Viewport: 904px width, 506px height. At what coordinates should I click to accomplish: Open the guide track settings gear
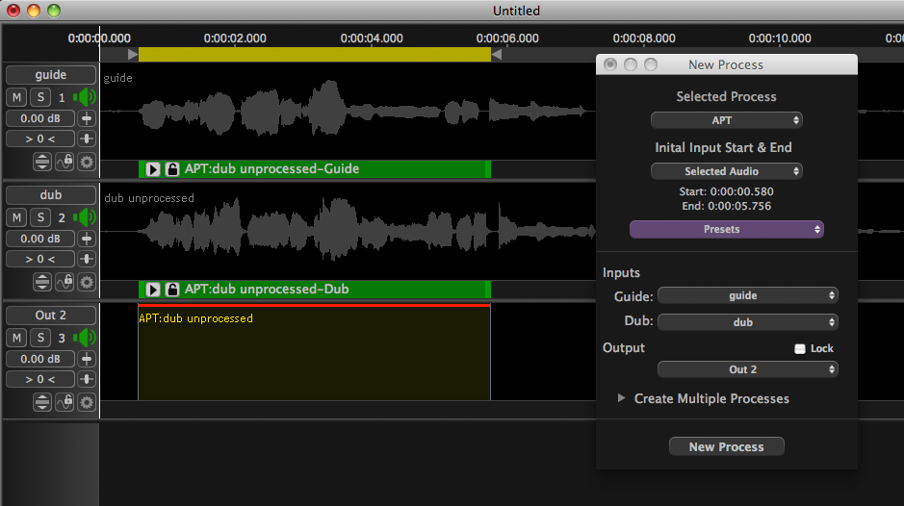click(87, 162)
